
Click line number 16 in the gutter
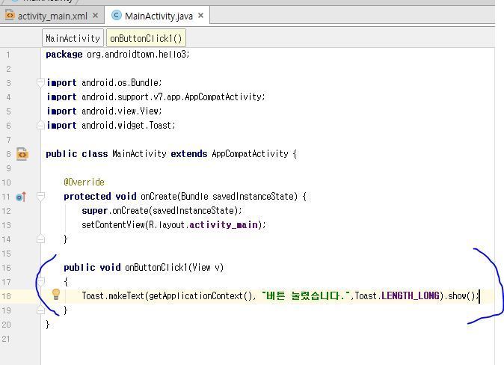(x=6, y=268)
